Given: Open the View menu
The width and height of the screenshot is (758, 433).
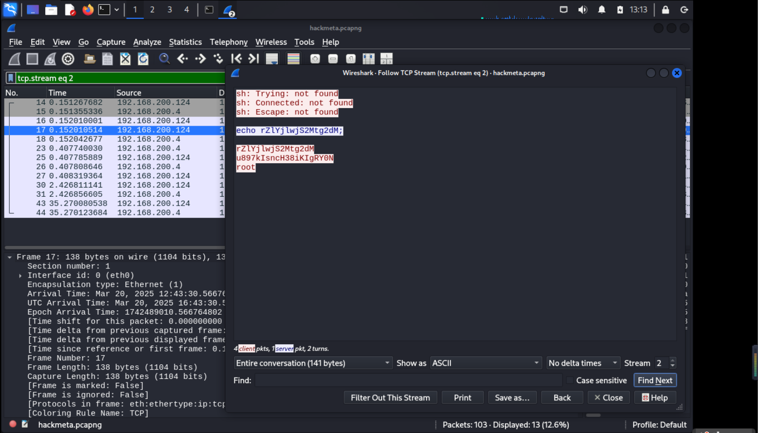Looking at the screenshot, I should [61, 42].
